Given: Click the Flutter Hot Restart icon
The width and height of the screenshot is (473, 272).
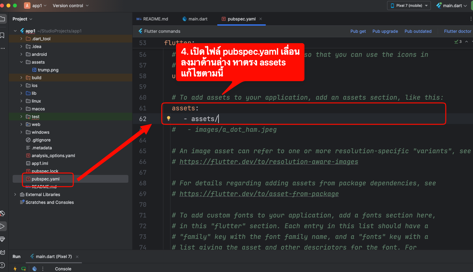Looking at the screenshot, I should [x=24, y=269].
